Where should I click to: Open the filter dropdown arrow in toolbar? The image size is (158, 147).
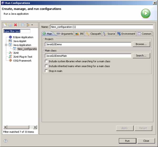pyautogui.click(x=32, y=25)
